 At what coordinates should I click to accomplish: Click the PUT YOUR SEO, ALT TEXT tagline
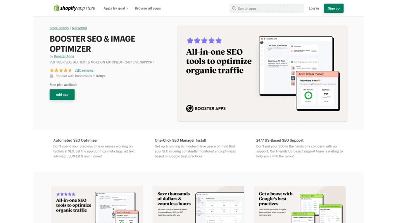click(102, 62)
